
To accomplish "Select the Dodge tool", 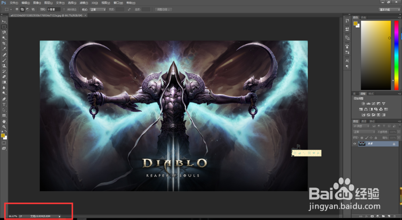I will click(x=4, y=93).
